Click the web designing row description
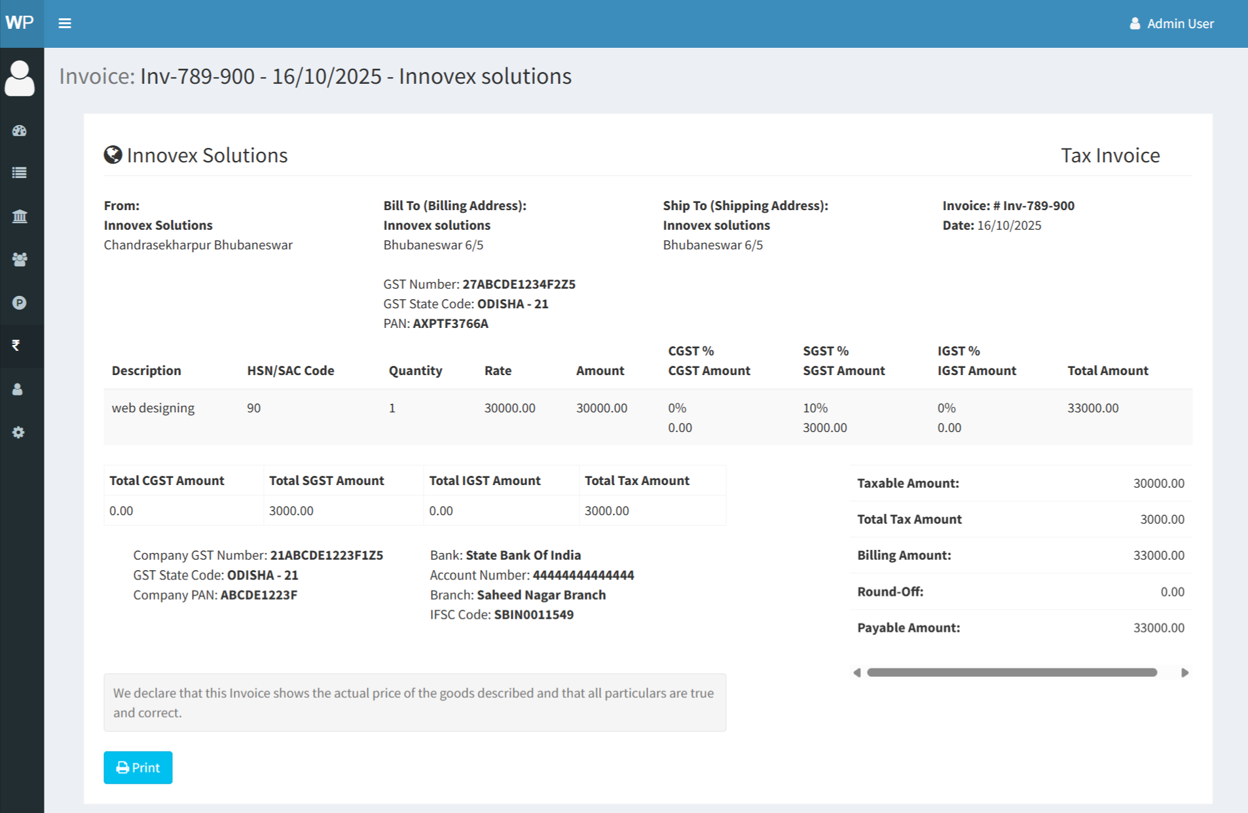 tap(153, 408)
